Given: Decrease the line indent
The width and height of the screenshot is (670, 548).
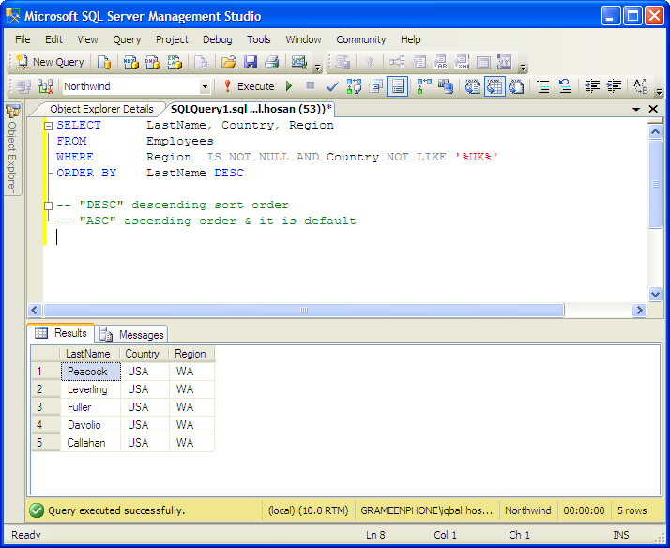Looking at the screenshot, I should pos(592,86).
